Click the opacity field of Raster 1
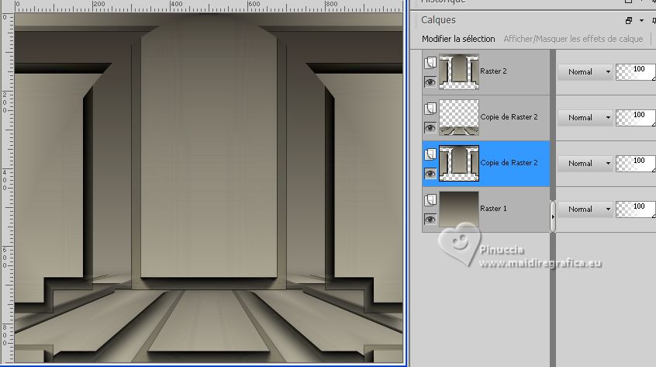 (x=636, y=209)
